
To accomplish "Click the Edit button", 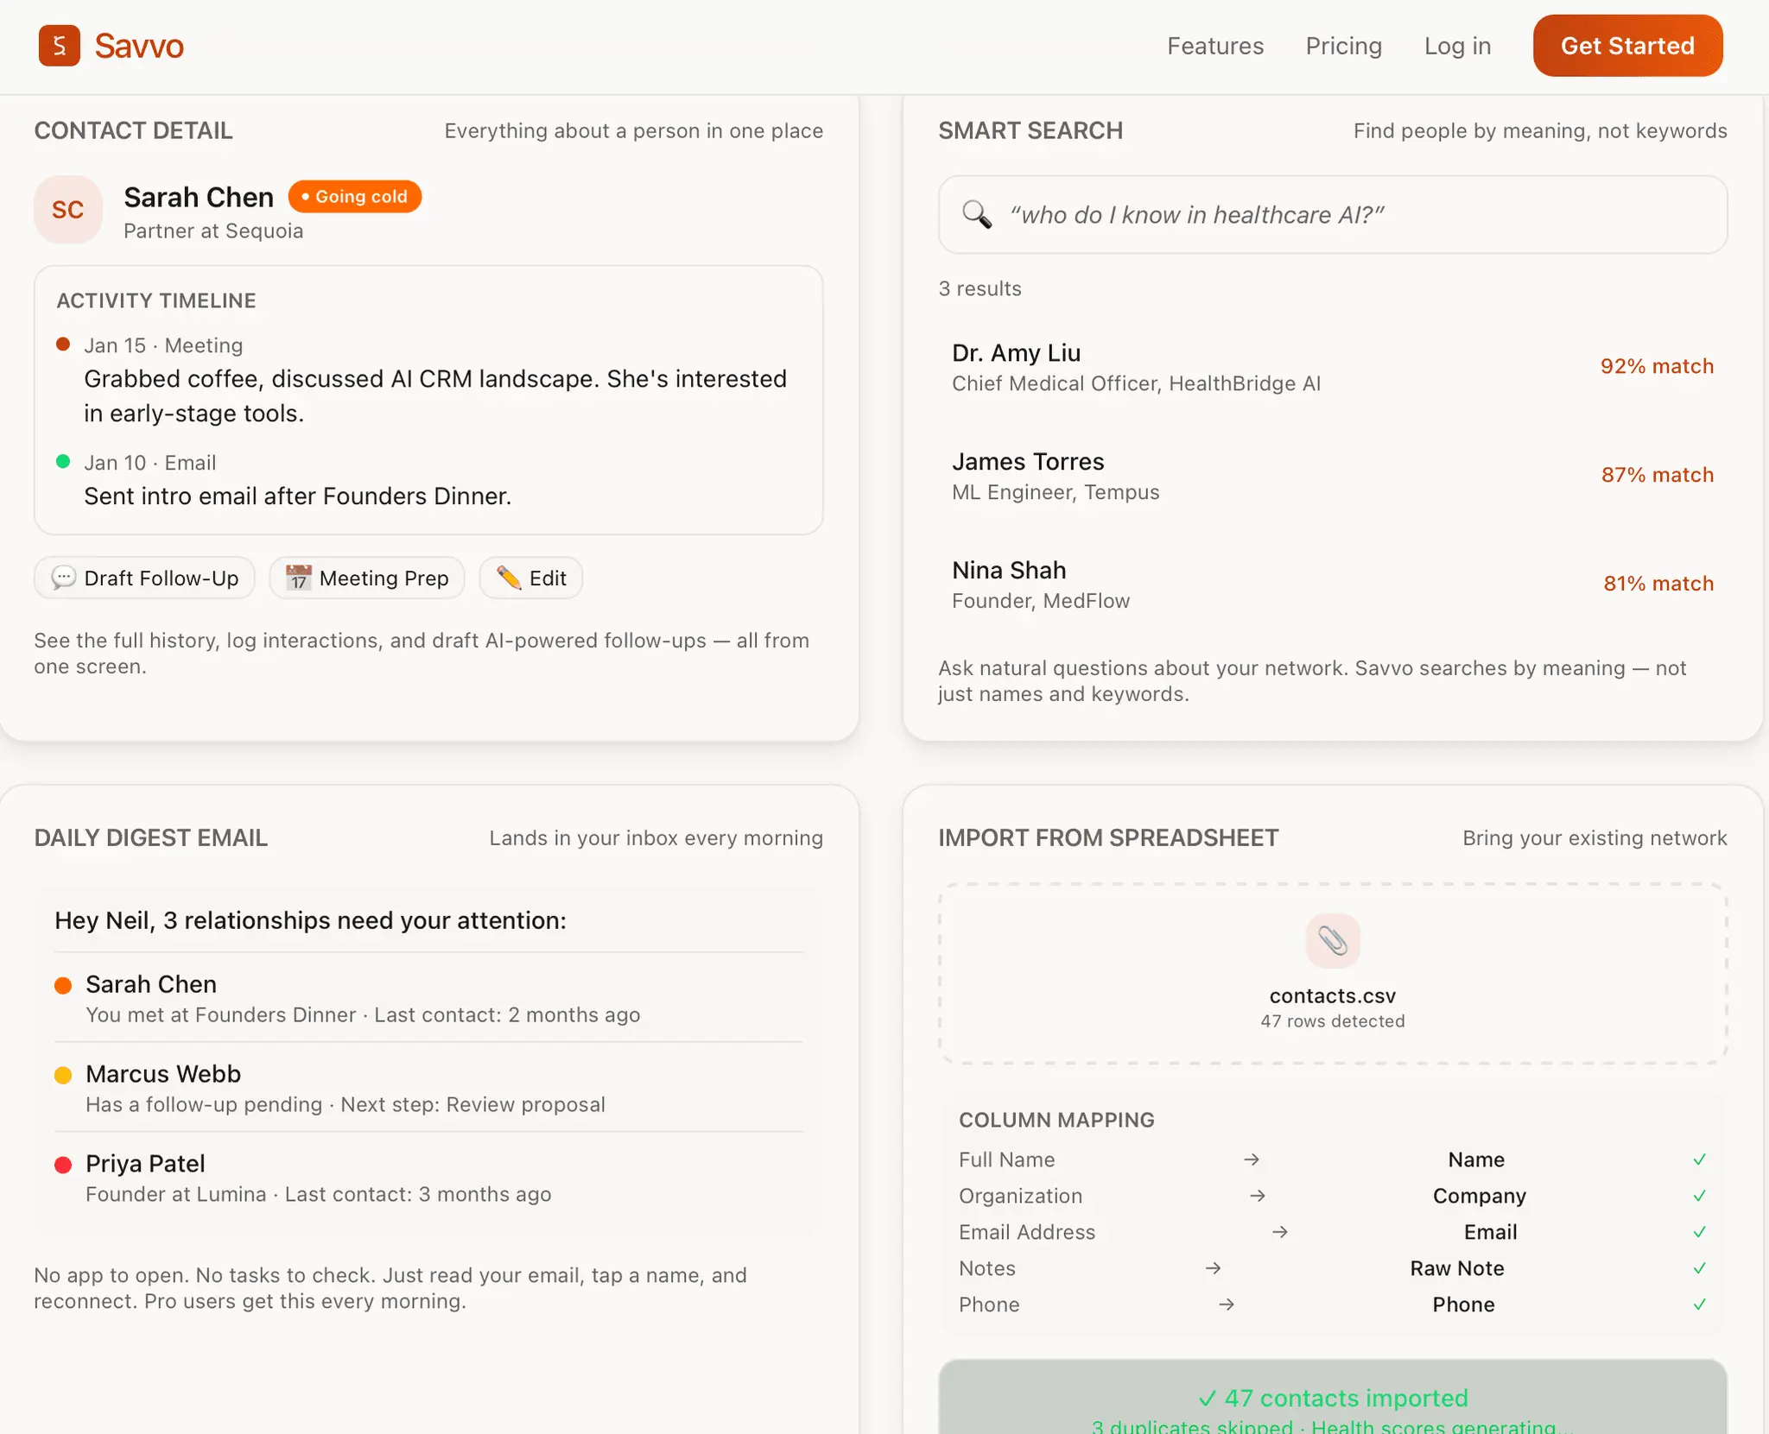I will (531, 578).
